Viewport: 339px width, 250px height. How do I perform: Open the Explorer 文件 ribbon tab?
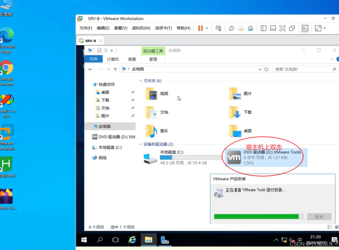pos(93,59)
